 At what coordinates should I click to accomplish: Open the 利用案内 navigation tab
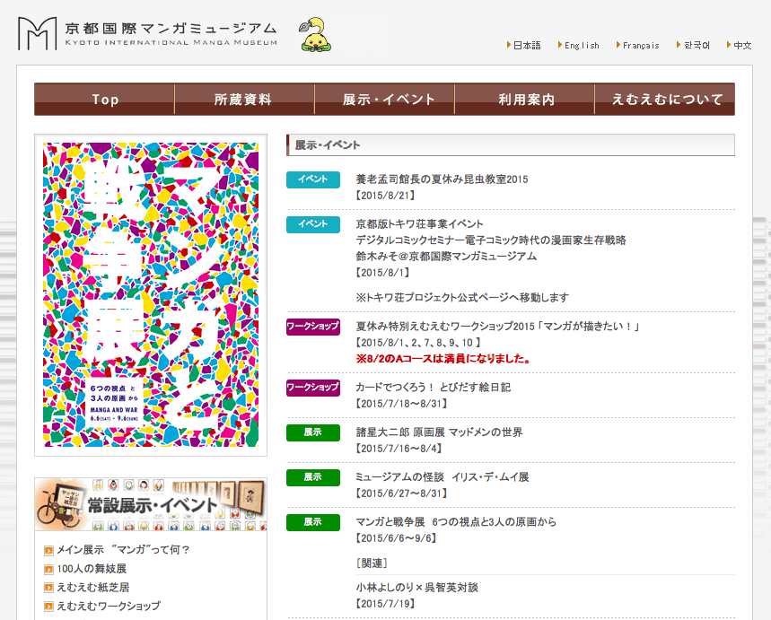pyautogui.click(x=525, y=100)
